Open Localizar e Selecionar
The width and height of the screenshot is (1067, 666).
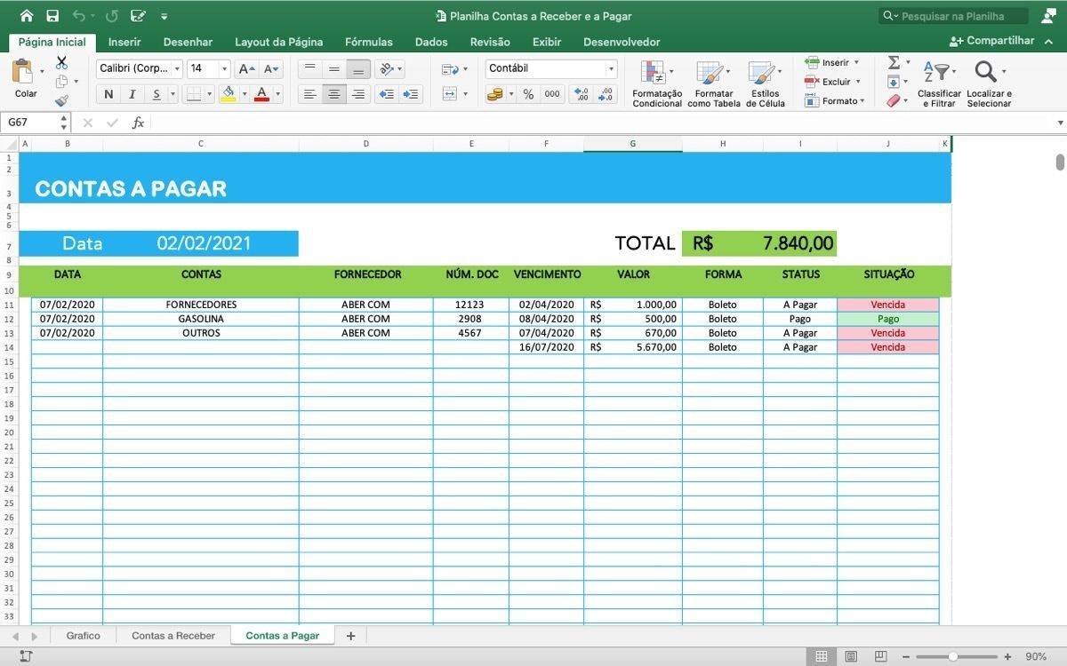click(x=989, y=83)
